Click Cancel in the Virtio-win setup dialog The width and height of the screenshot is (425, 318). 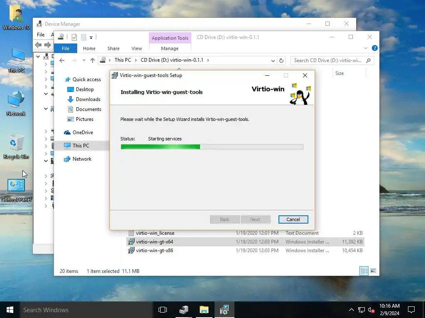(x=293, y=219)
